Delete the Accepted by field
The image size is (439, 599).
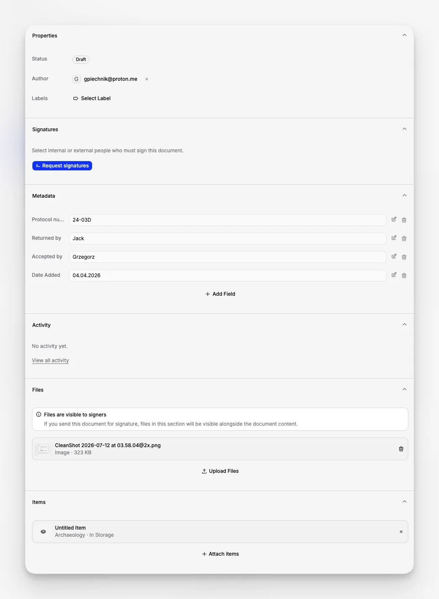click(404, 257)
